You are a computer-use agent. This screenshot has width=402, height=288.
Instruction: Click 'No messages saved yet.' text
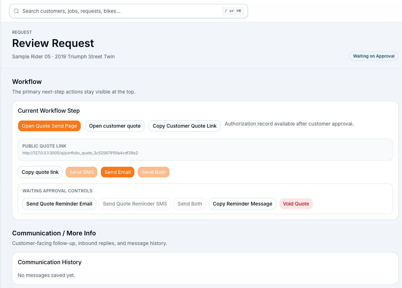pyautogui.click(x=47, y=275)
